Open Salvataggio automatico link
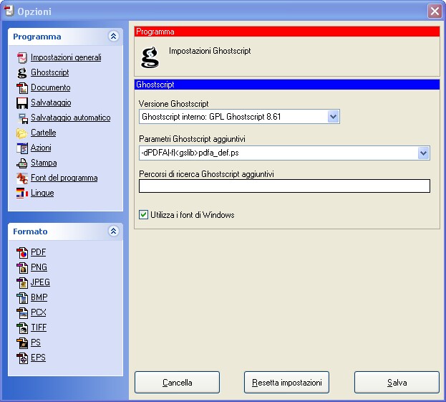Image resolution: width=446 pixels, height=402 pixels. tap(71, 118)
